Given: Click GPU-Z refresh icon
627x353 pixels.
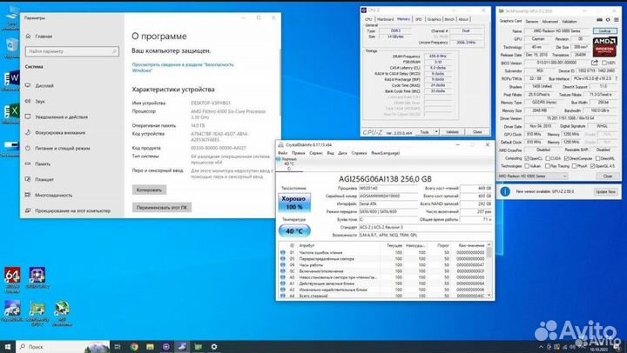Looking at the screenshot, I should click(608, 20).
